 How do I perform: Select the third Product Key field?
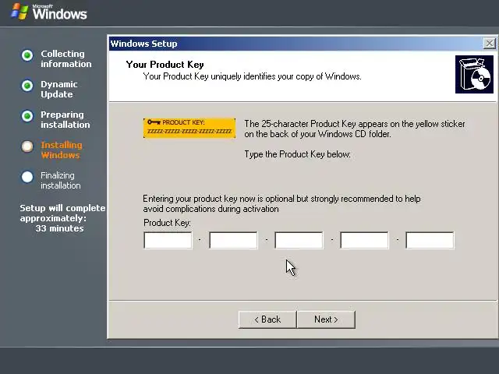point(299,240)
